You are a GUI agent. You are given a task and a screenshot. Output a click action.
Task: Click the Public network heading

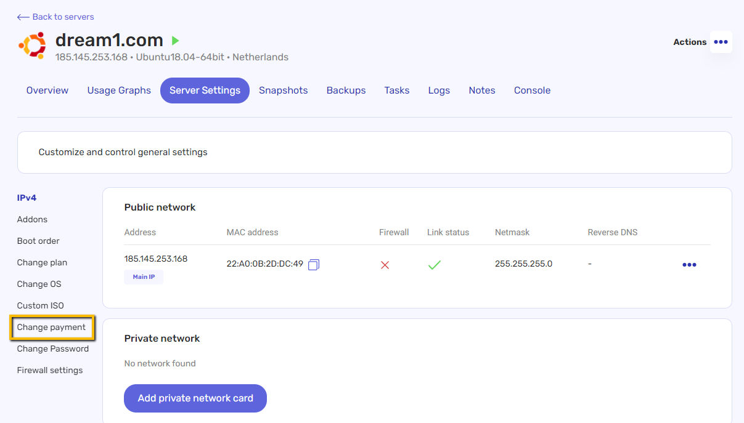[x=160, y=207]
